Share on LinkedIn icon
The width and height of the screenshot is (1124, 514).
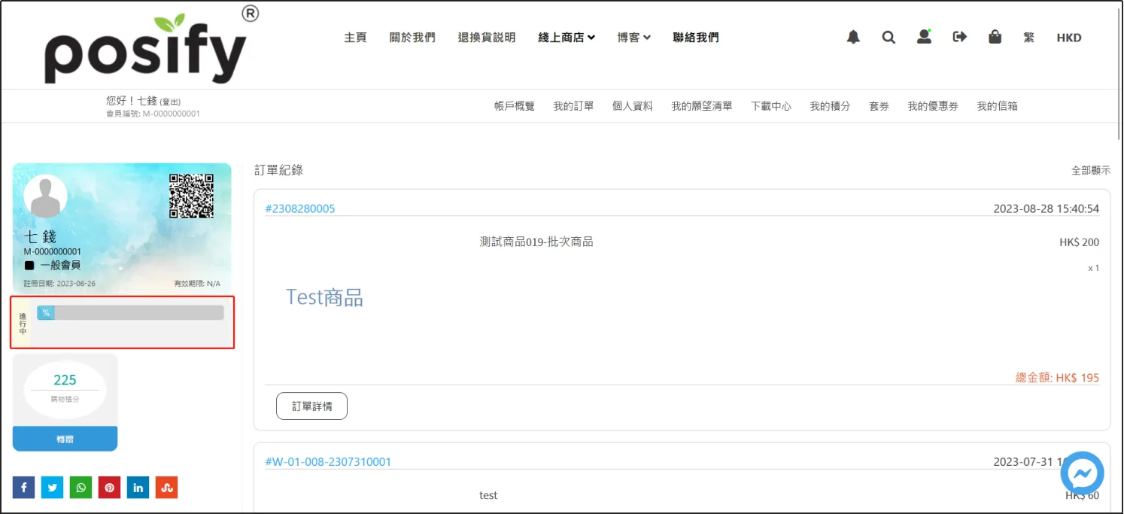[x=138, y=488]
